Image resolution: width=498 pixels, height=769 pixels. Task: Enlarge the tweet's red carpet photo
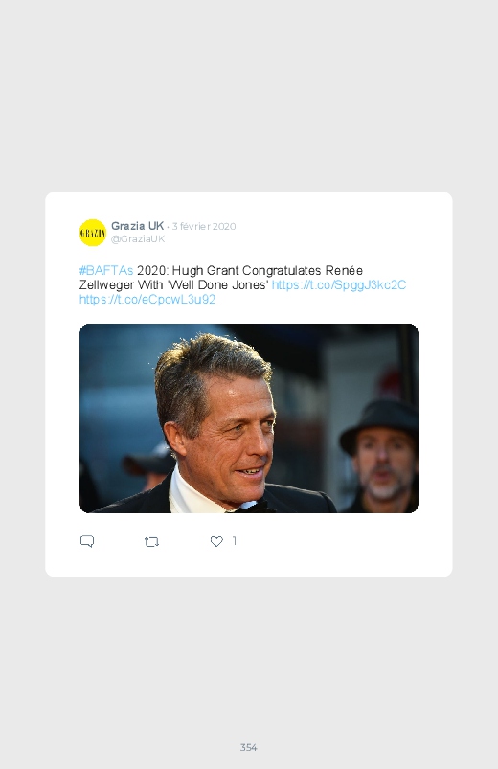249,418
